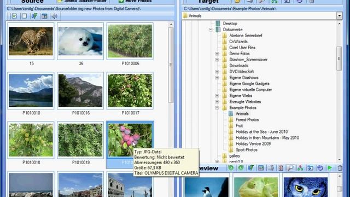Select the CnWizards folder
This screenshot has width=350, height=197.
238,42
